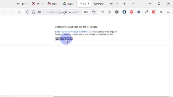Stop loading the page
Image resolution: width=173 pixels, height=97 pixels.
[x=19, y=12]
